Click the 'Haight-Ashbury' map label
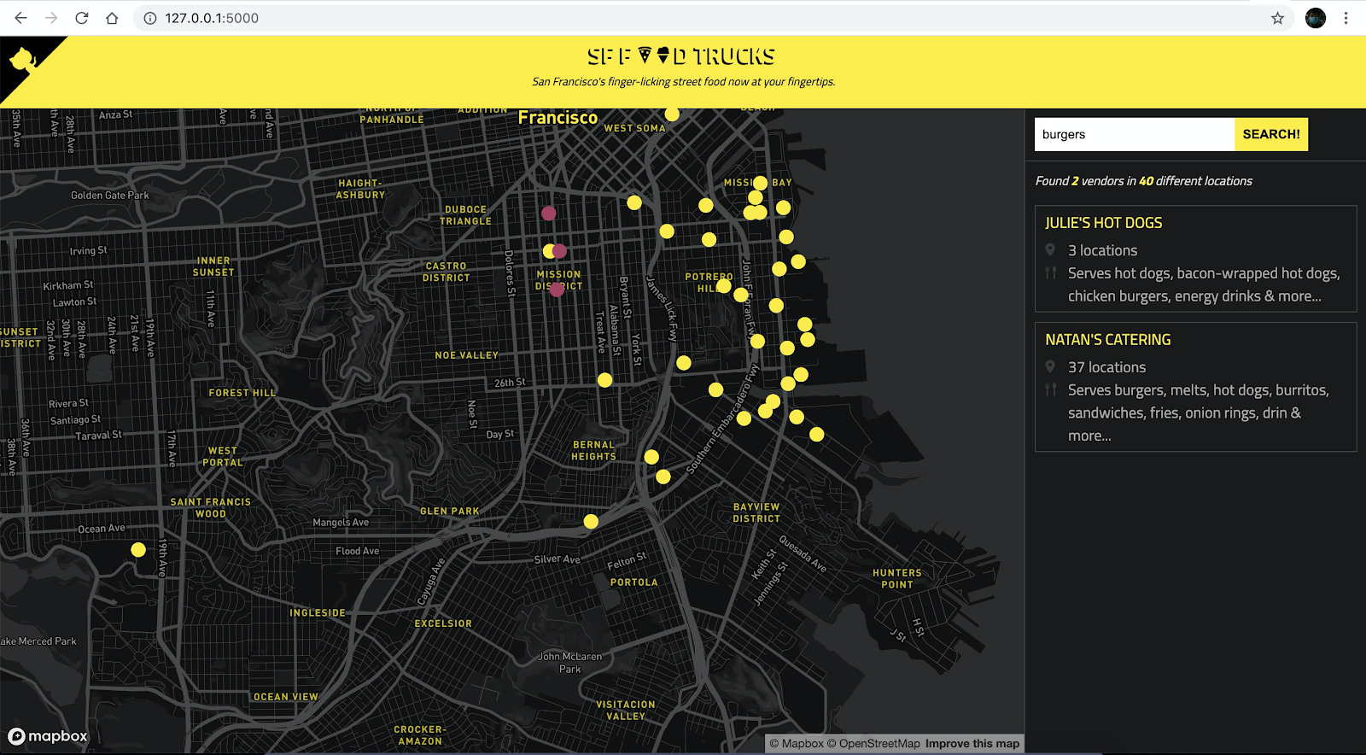Screen dimensions: 1366x755 pyautogui.click(x=360, y=189)
